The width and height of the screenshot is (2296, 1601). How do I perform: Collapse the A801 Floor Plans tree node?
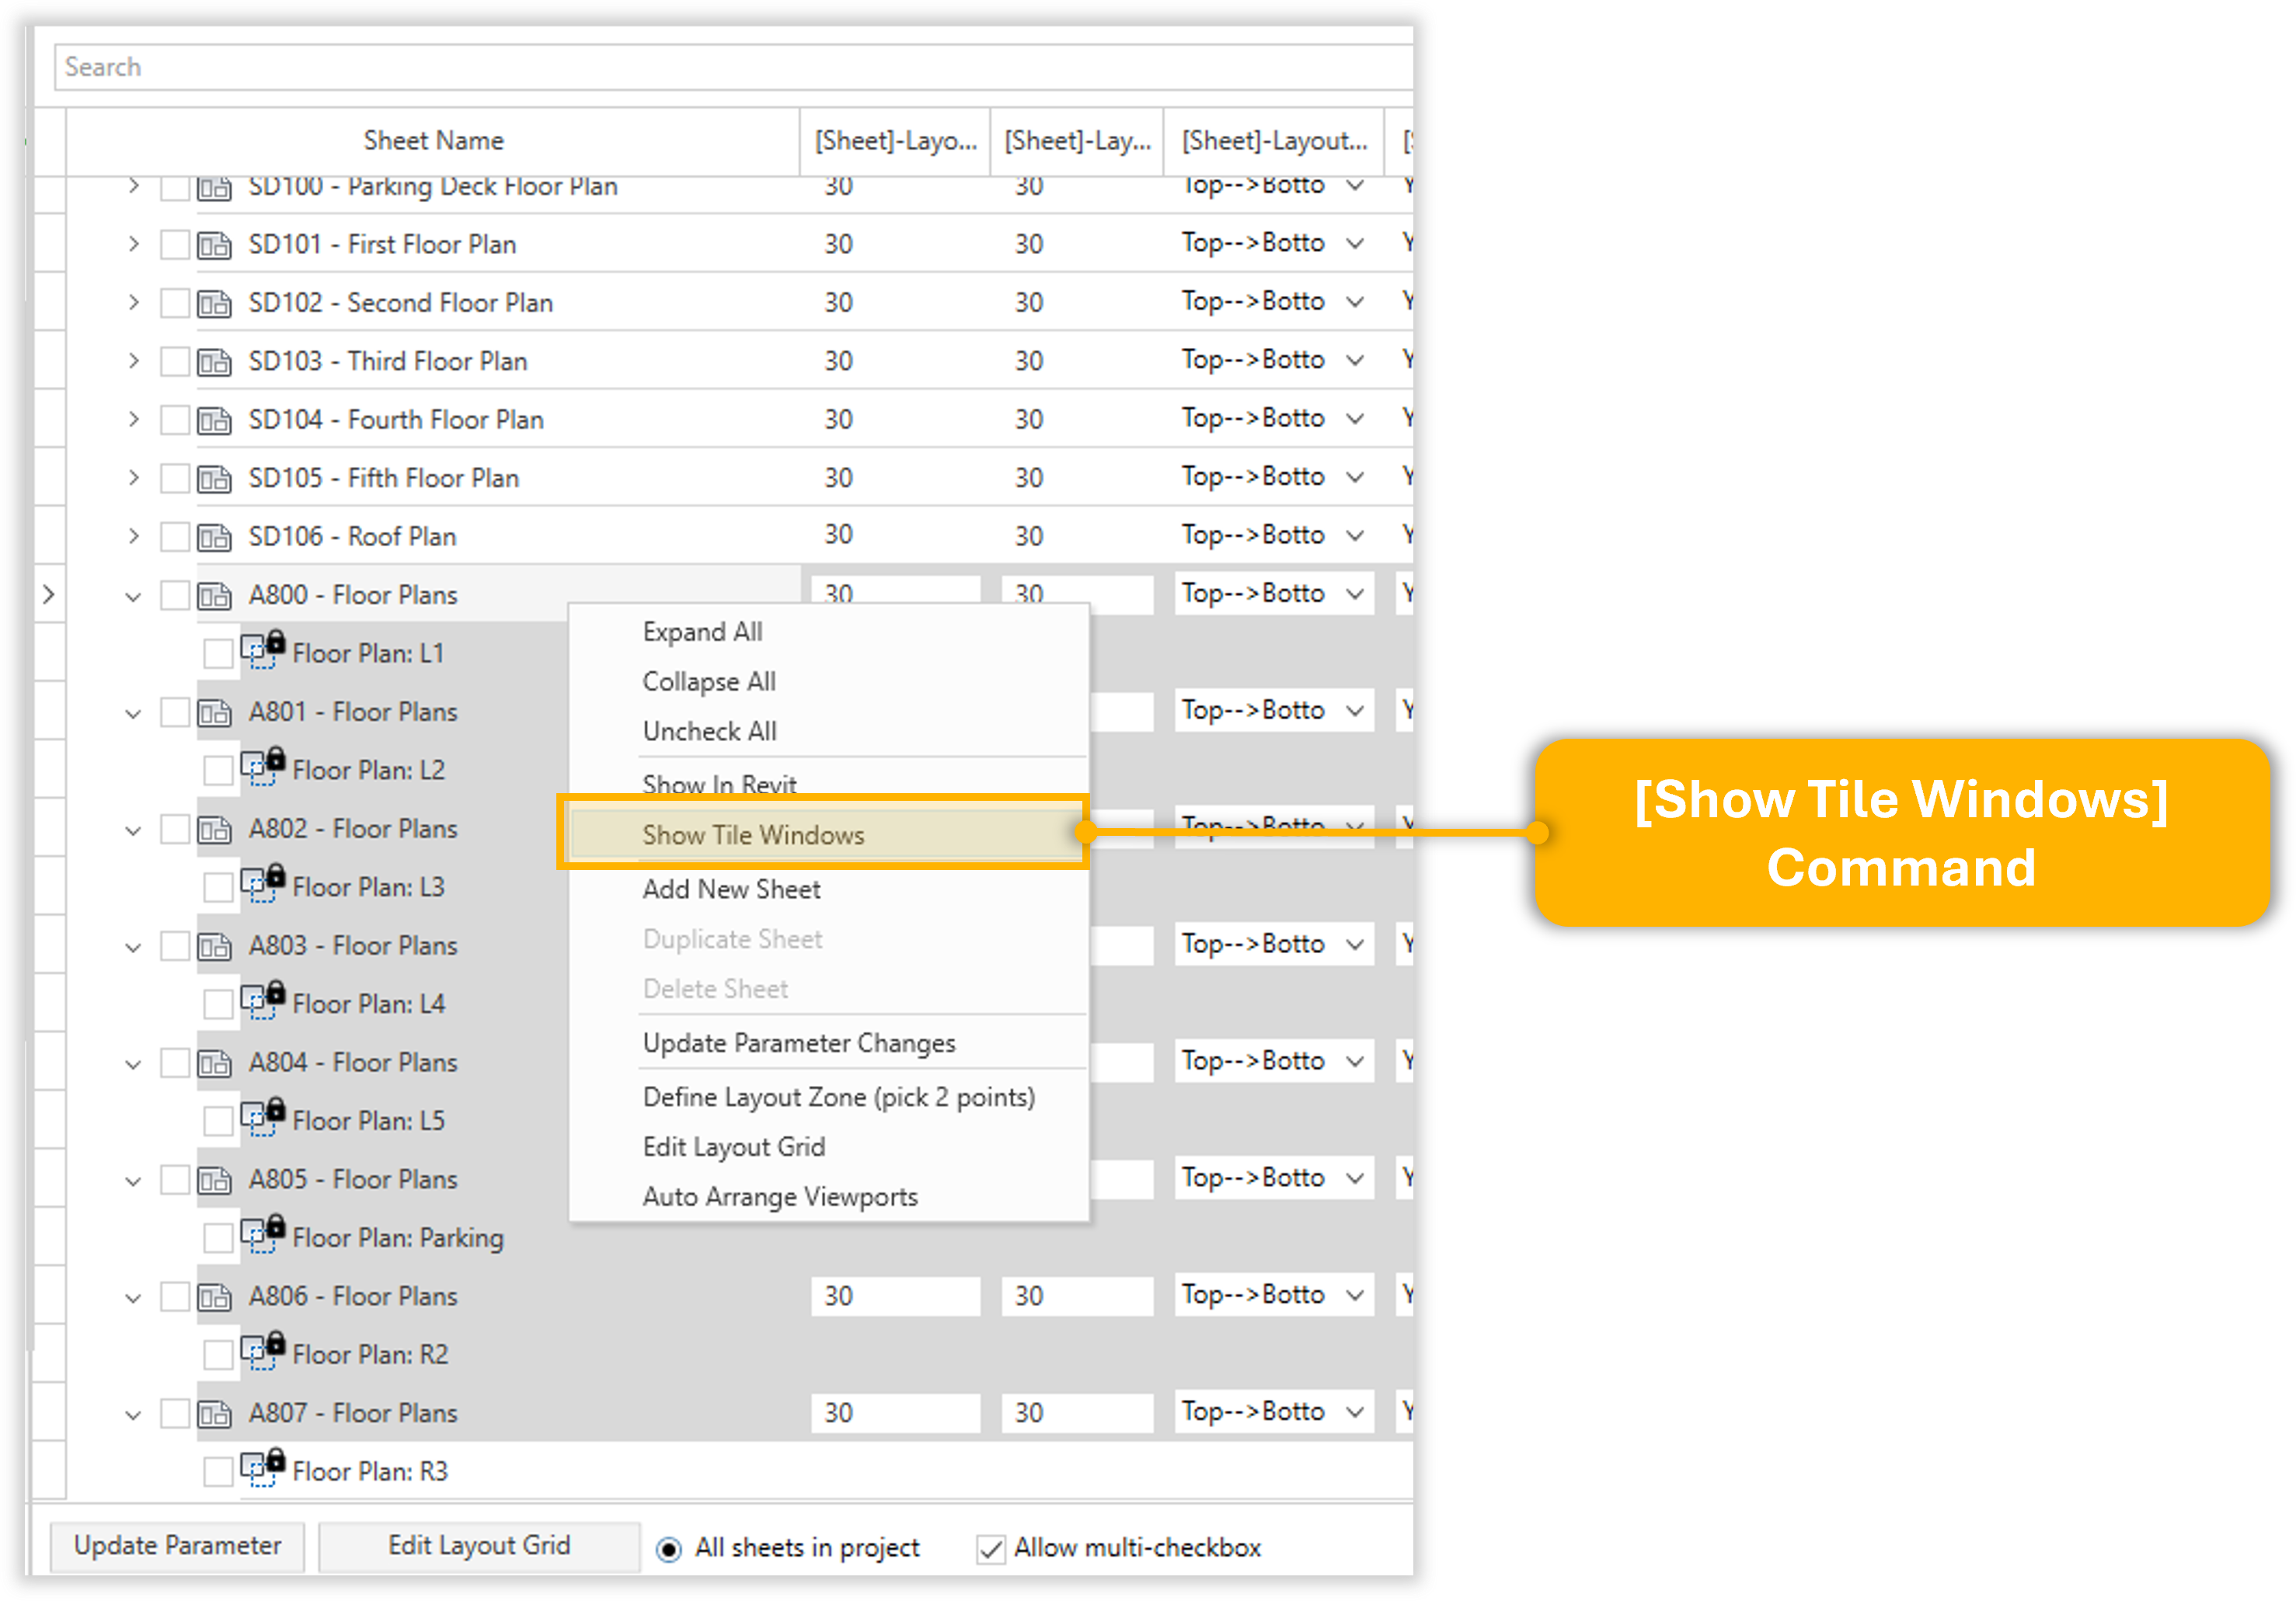pos(133,713)
